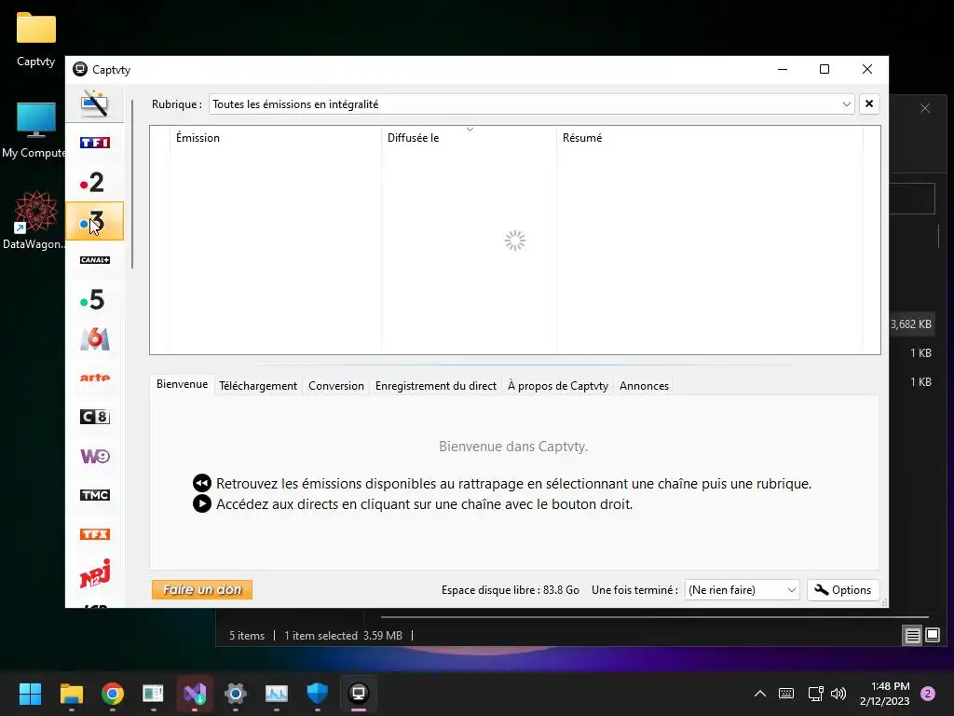The image size is (954, 716).
Task: Open Windows Security shield on taskbar
Action: [x=318, y=694]
